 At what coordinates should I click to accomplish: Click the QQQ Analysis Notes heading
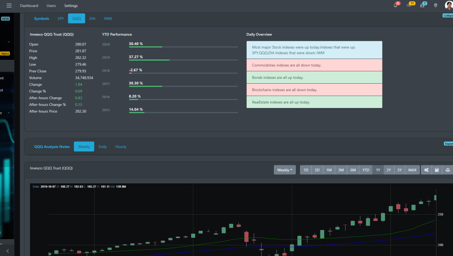[x=52, y=147]
